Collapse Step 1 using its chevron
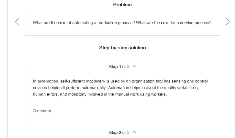 pos(134,66)
